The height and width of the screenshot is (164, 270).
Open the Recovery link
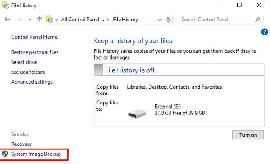(x=22, y=144)
